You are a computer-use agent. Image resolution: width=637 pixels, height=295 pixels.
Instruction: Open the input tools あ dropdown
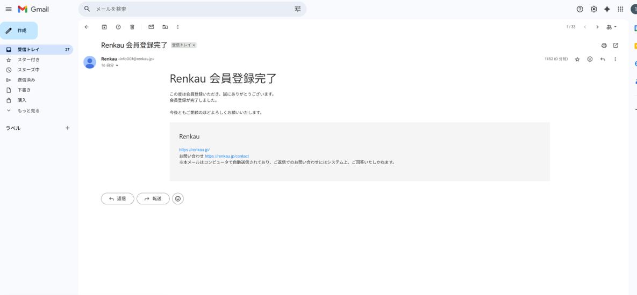click(611, 27)
